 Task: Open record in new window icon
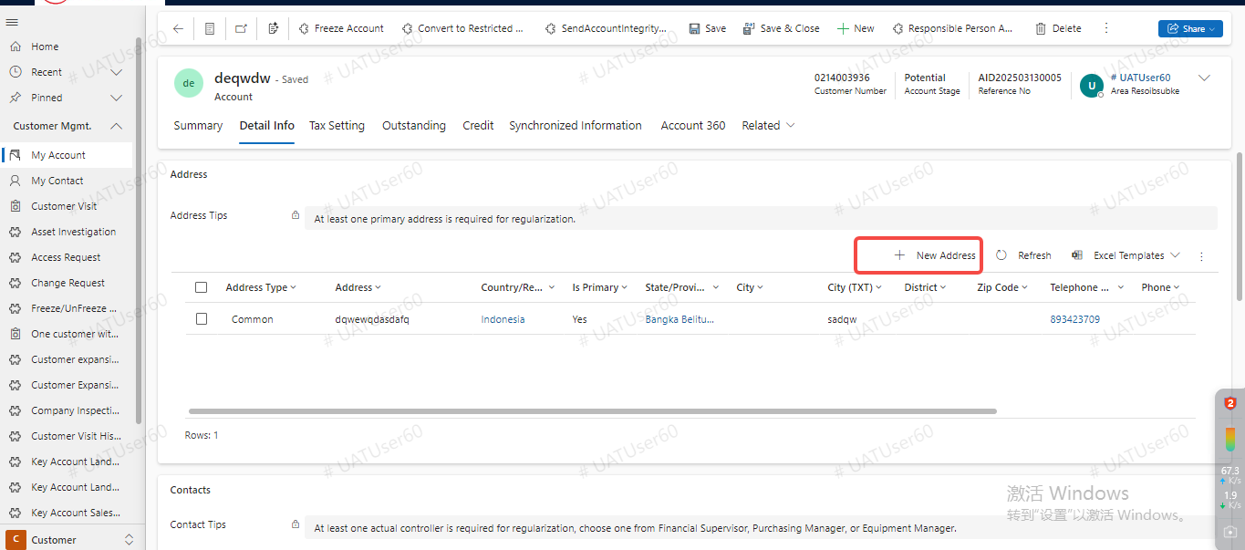click(241, 28)
